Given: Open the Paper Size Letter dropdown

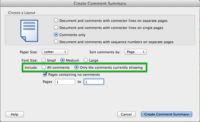Looking at the screenshot, I should (55, 52).
